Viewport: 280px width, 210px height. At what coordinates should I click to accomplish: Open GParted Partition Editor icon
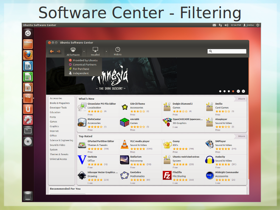coord(82,145)
